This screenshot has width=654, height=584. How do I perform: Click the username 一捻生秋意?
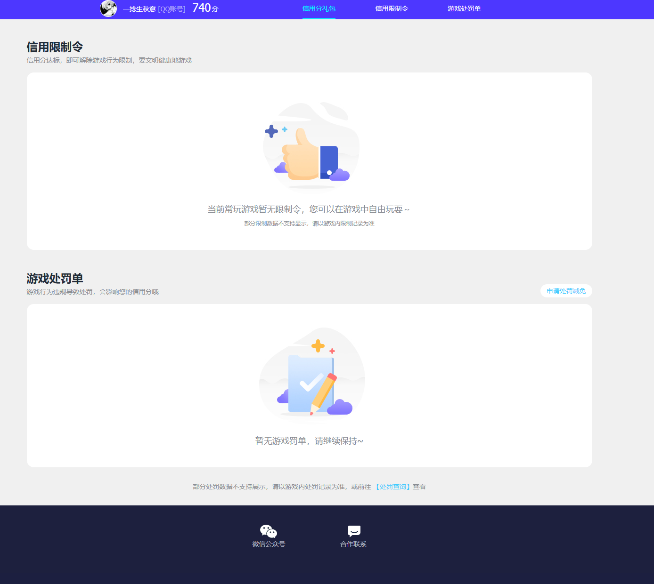point(139,9)
